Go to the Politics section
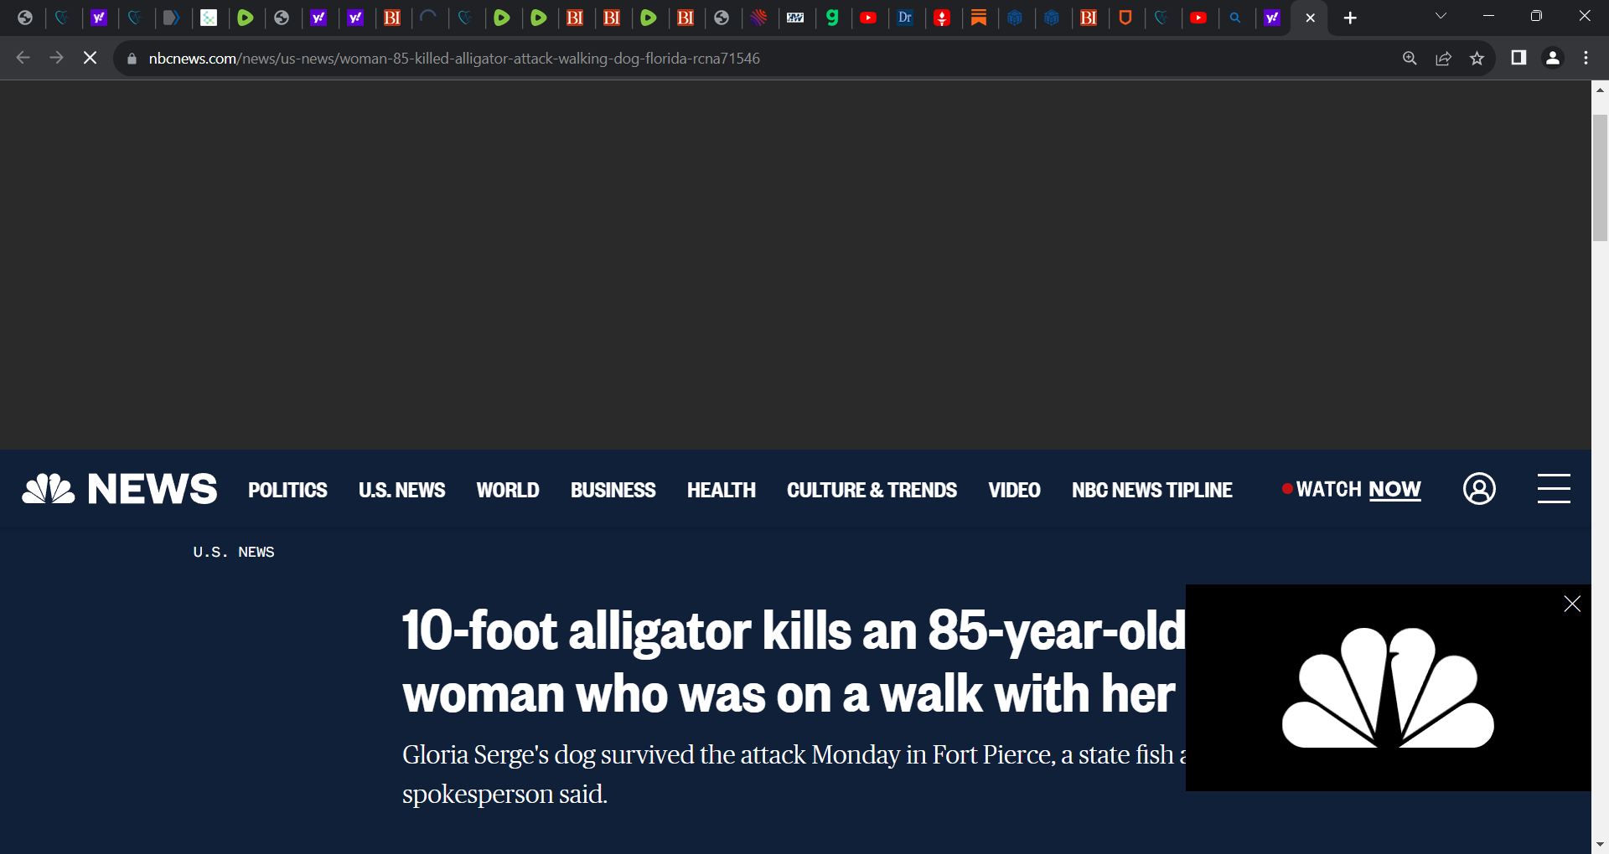The width and height of the screenshot is (1609, 854). [287, 490]
